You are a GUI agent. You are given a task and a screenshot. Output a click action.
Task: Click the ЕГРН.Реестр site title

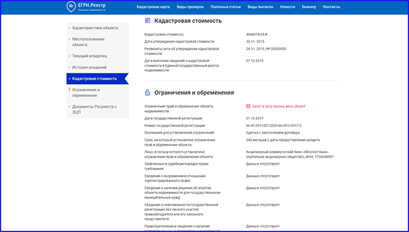coord(92,5)
